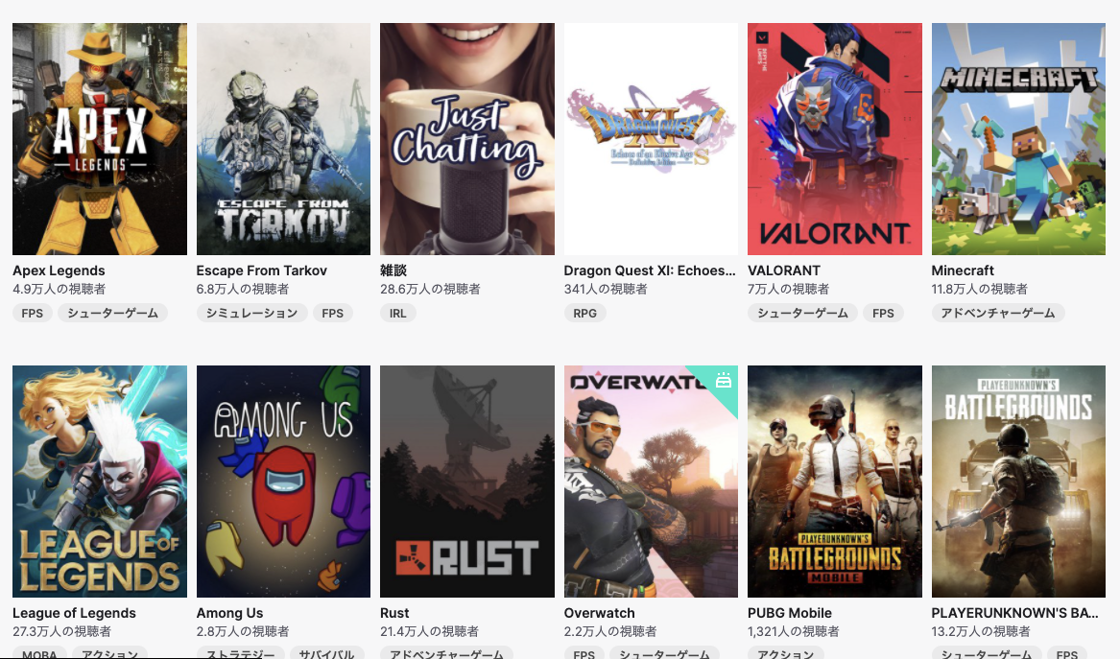Image resolution: width=1120 pixels, height=659 pixels.
Task: Open the Just Chatting category thumbnail
Action: (467, 138)
